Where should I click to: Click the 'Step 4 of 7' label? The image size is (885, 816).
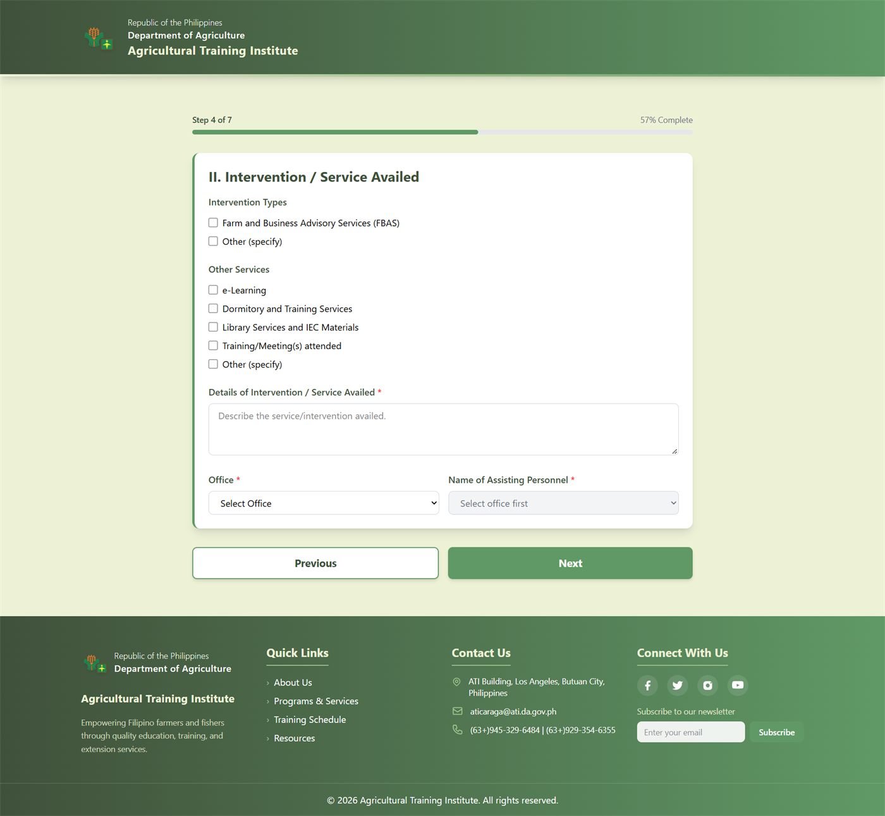212,120
